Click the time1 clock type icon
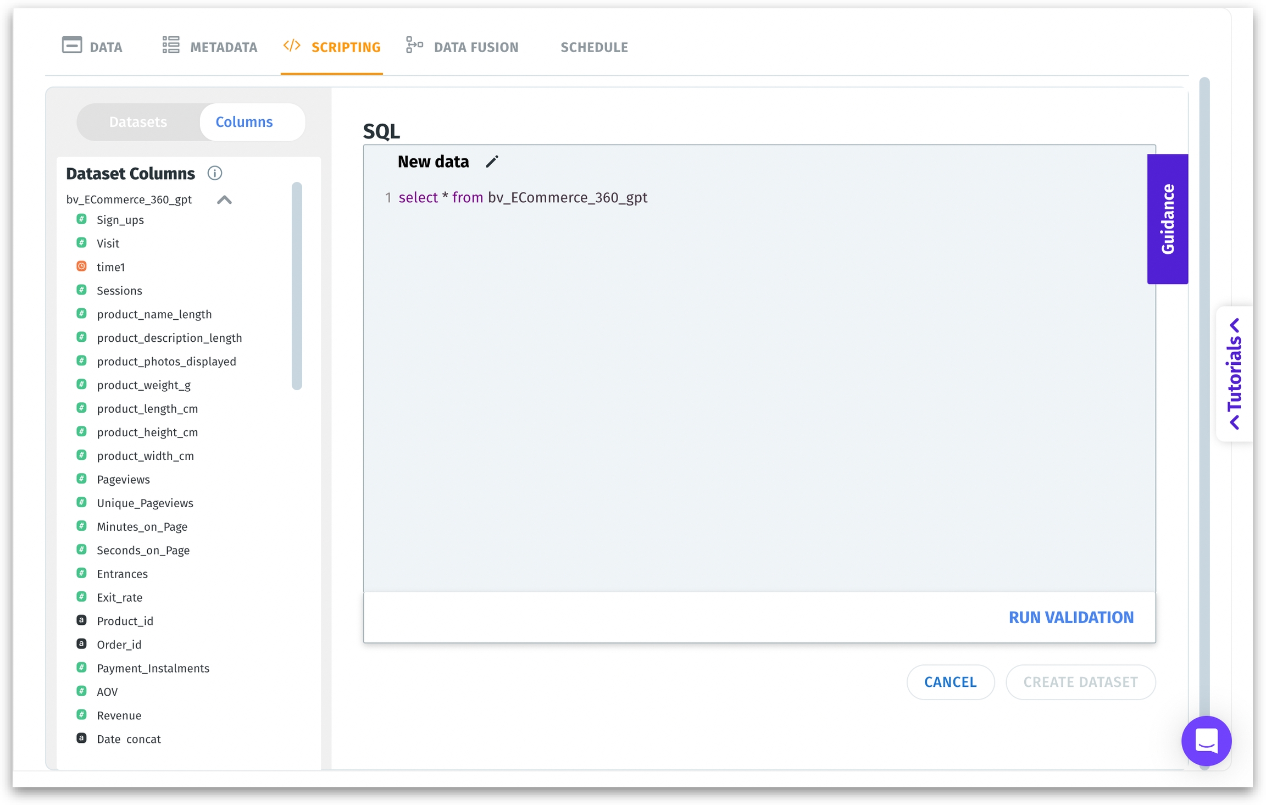Screen dimensions: 1266x805 pos(81,267)
